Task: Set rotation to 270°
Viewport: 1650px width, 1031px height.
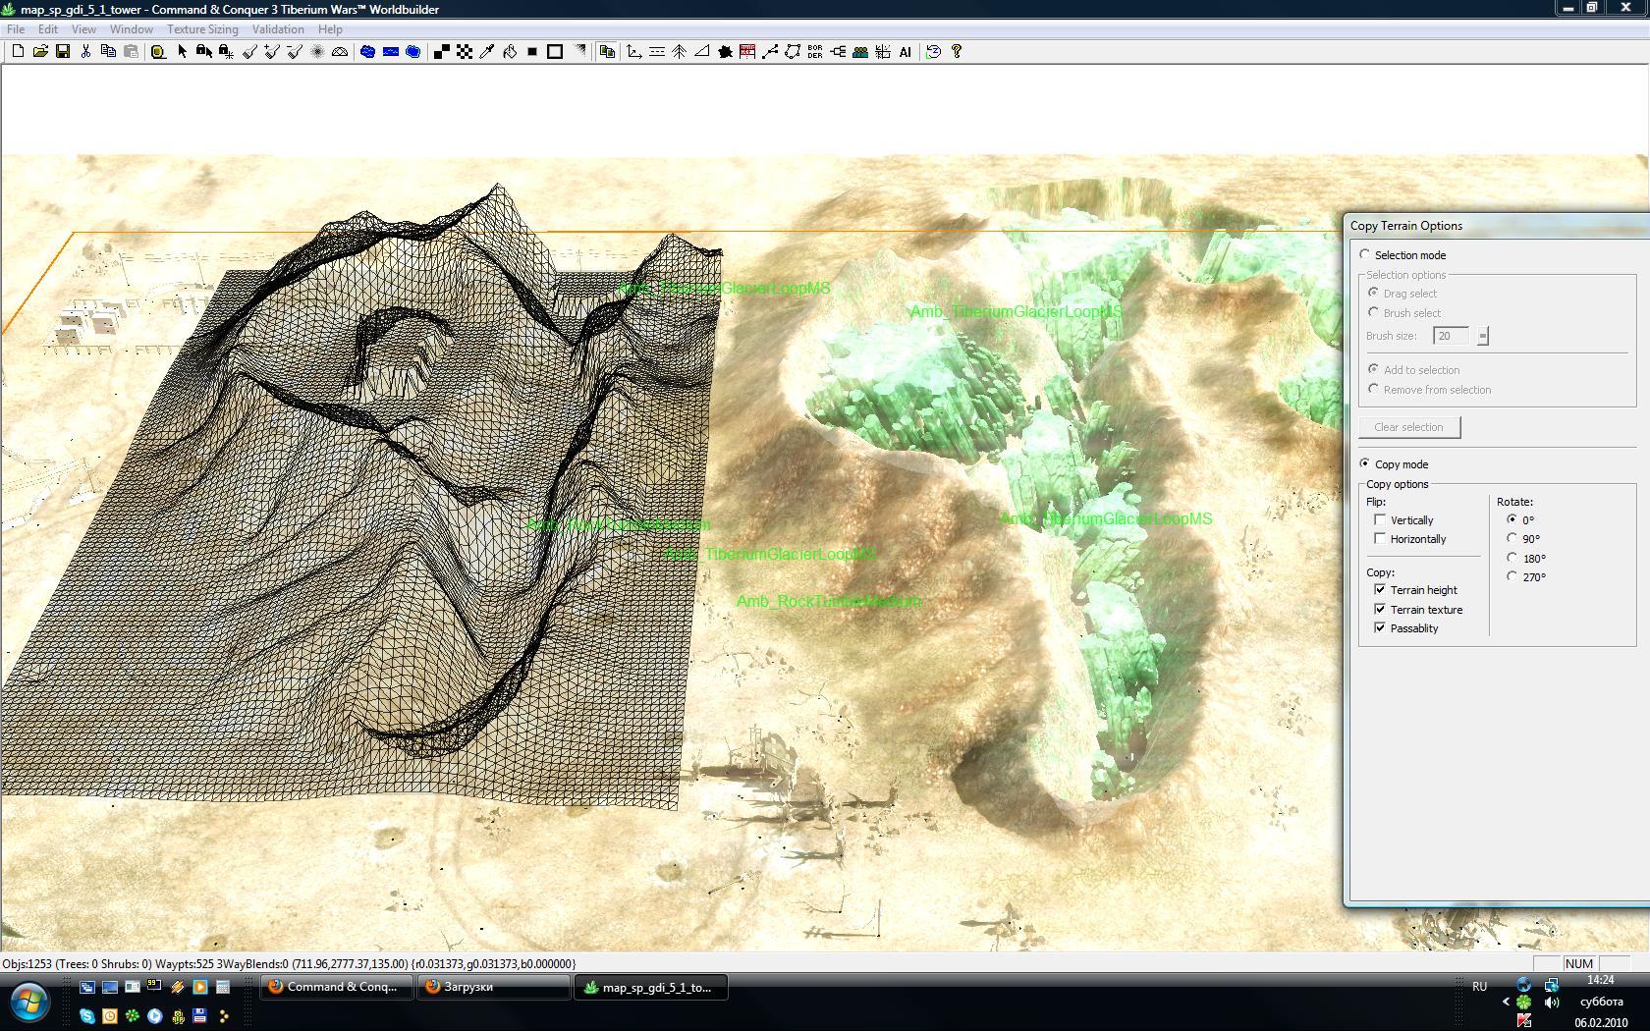Action: click(1512, 576)
